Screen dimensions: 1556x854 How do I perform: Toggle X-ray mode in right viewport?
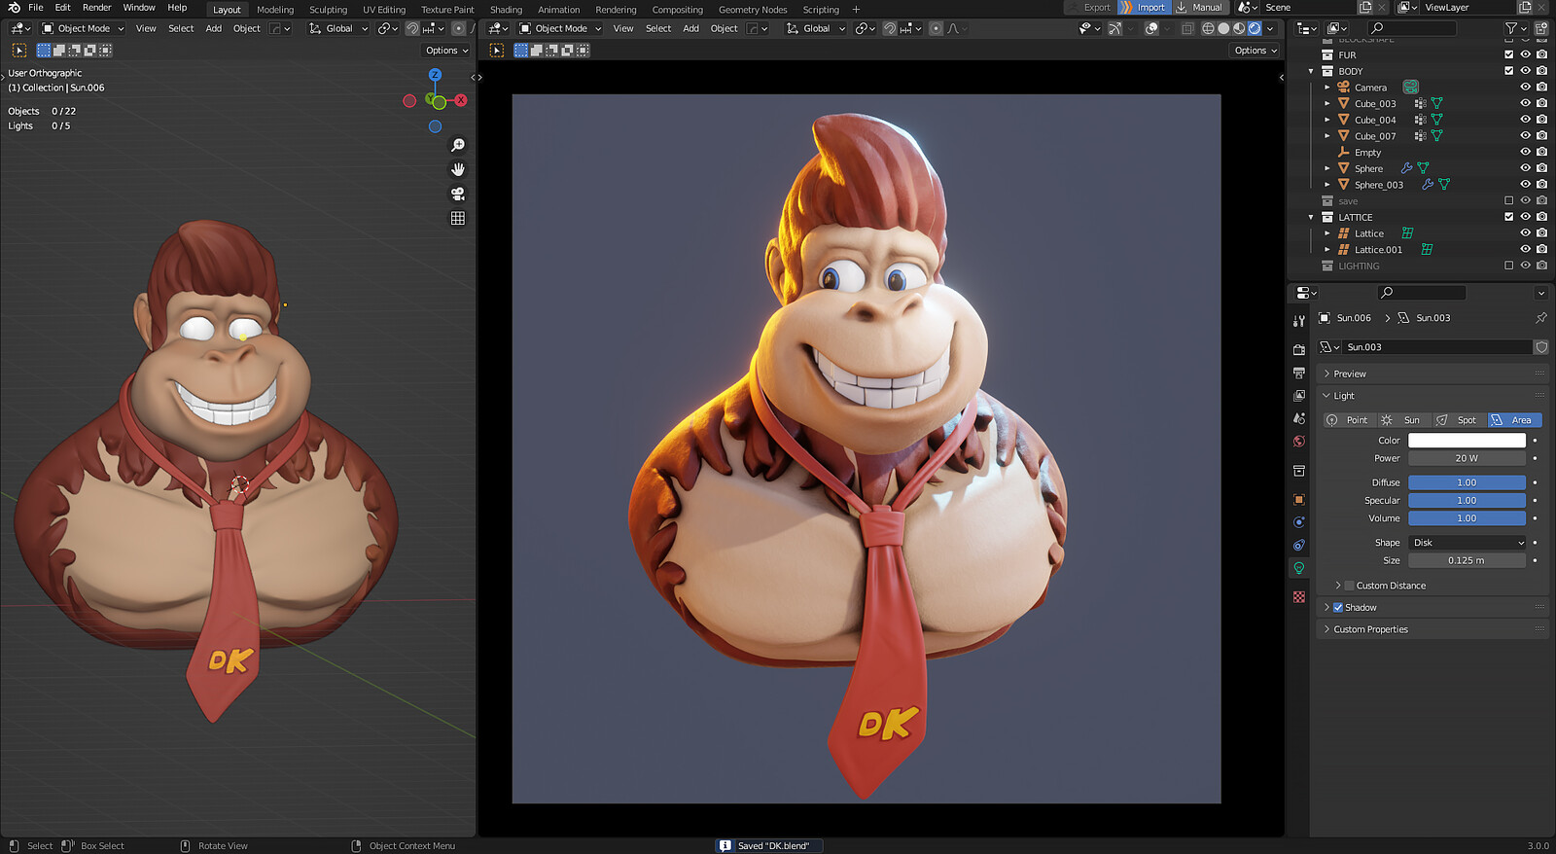coord(1187,28)
